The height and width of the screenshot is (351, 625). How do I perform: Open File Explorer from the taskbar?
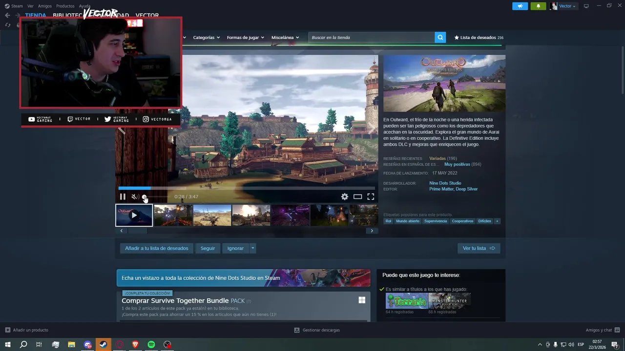[71, 345]
